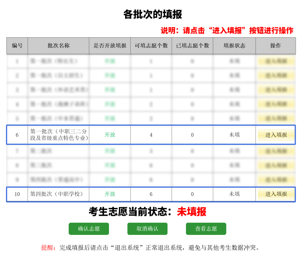Click the red 未填报 status text

(192, 212)
